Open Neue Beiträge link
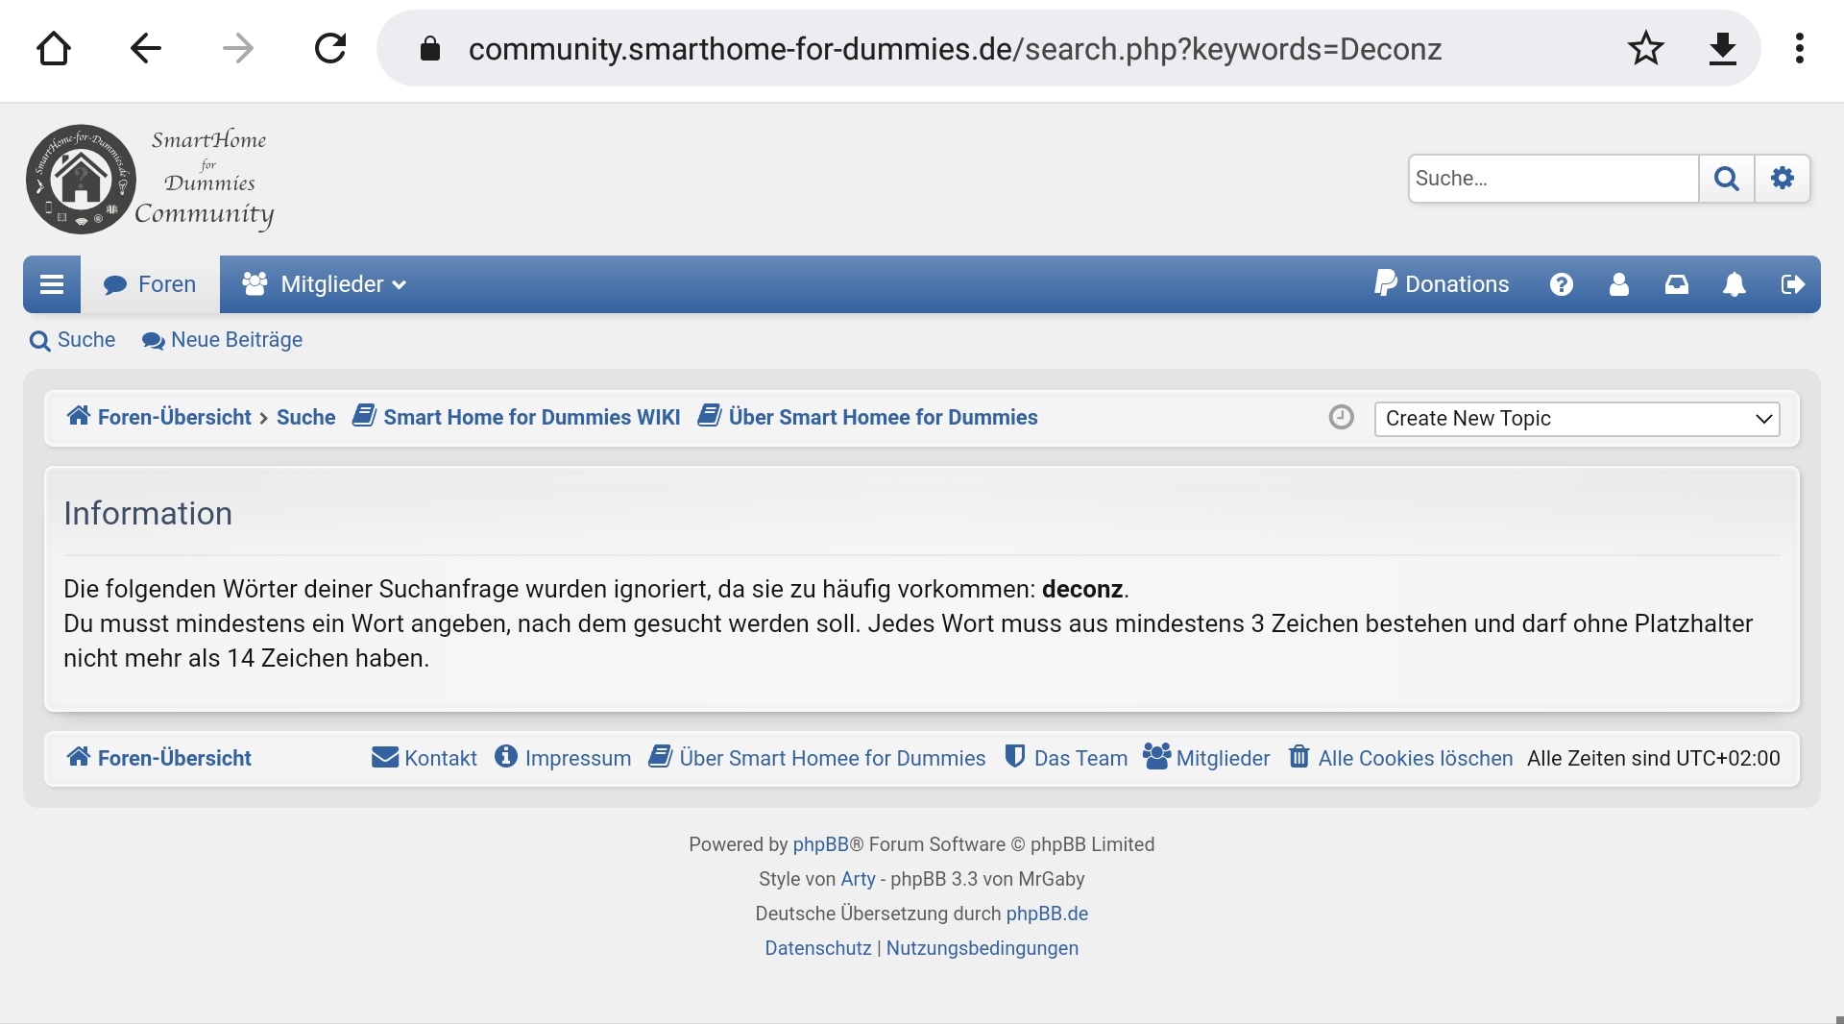 (x=223, y=340)
